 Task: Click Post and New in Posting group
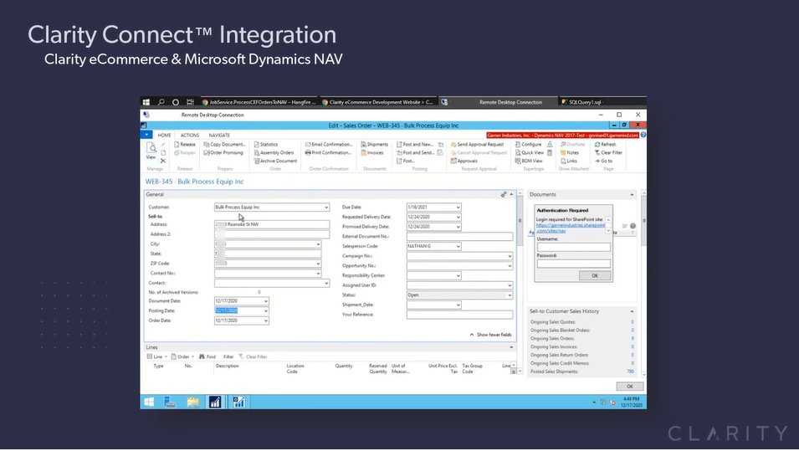point(415,144)
